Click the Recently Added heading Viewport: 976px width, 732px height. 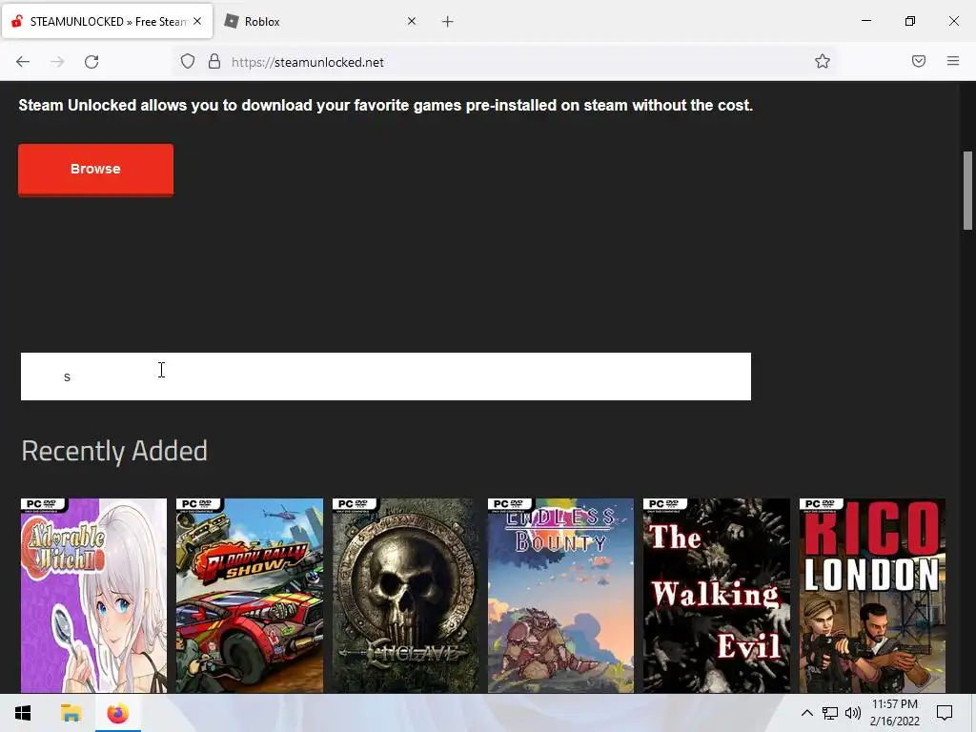[114, 451]
